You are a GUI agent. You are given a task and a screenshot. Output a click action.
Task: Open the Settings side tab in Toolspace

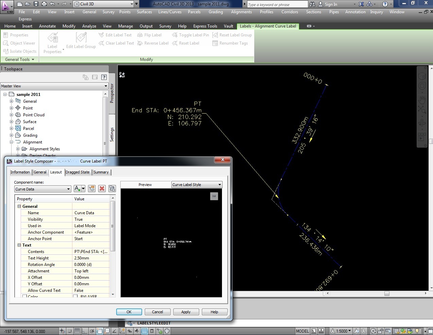tap(112, 135)
